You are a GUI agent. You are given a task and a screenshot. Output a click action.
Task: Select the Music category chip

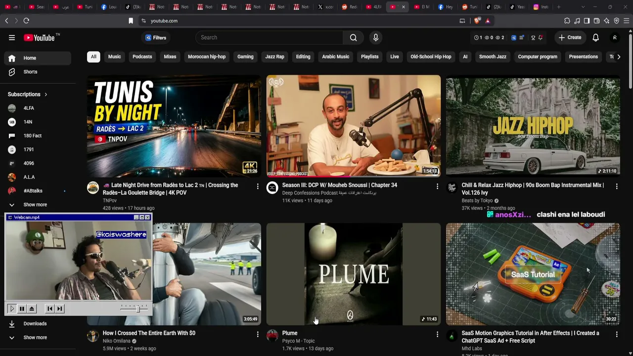(x=114, y=57)
